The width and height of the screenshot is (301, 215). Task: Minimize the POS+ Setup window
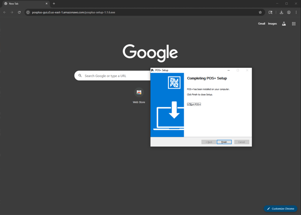pos(228,70)
